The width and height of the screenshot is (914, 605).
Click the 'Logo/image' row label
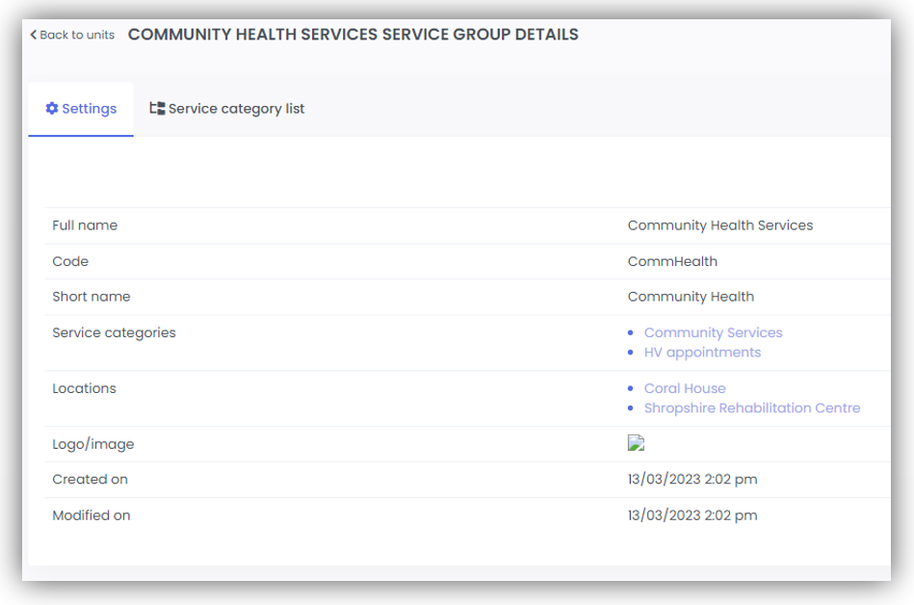[x=92, y=444]
